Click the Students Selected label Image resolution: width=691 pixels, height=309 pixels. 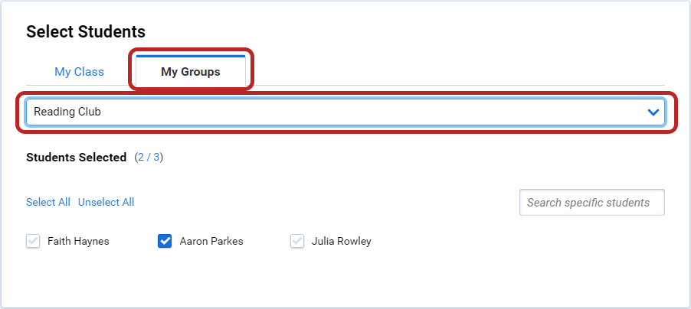tap(77, 157)
